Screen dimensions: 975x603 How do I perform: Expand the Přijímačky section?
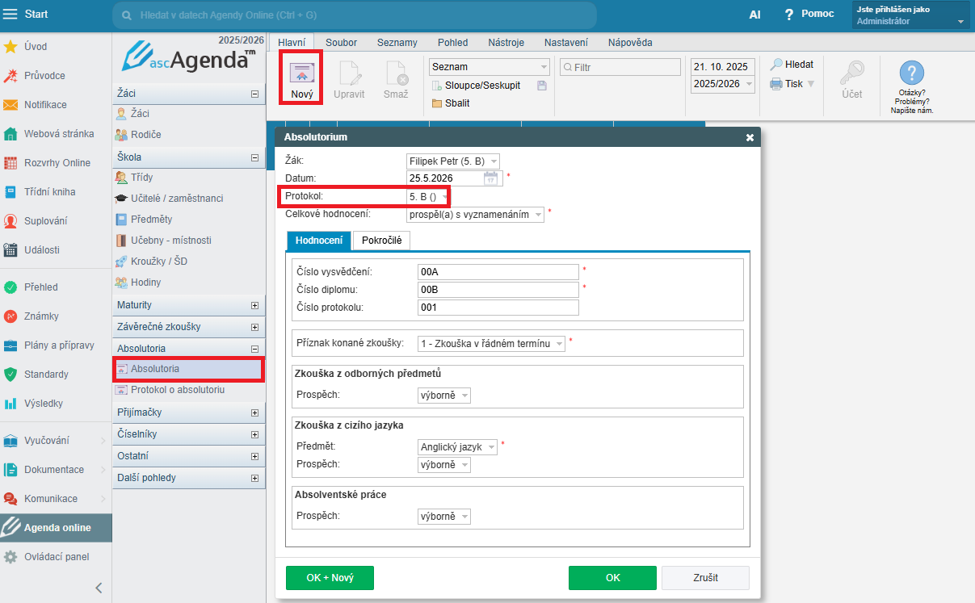(x=255, y=413)
